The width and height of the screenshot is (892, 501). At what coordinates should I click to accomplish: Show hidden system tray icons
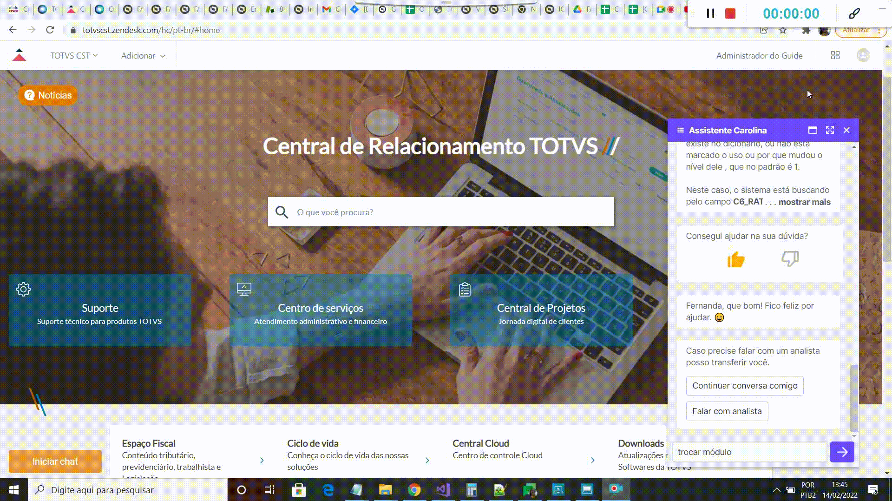pos(776,489)
